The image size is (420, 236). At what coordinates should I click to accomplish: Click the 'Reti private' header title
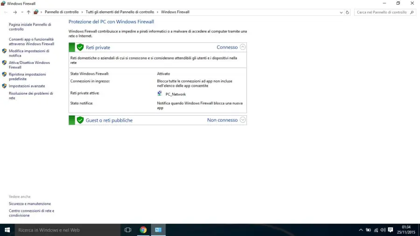coord(98,48)
